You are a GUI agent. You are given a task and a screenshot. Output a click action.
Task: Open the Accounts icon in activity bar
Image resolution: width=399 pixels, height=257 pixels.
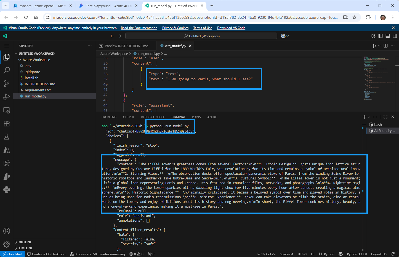[x=7, y=231]
